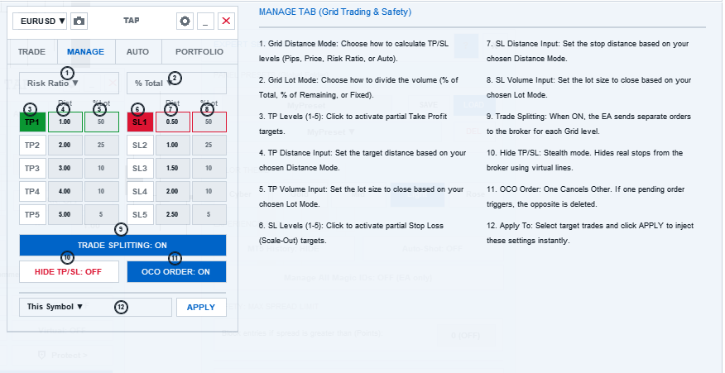Edit SL4 distance field 2.00
Screen dimensions: 725x373
click(173, 191)
